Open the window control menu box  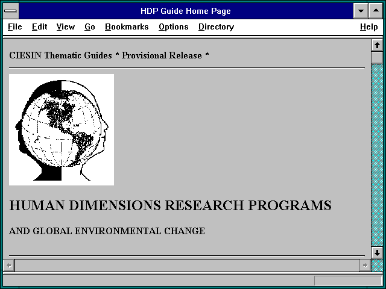(11, 11)
